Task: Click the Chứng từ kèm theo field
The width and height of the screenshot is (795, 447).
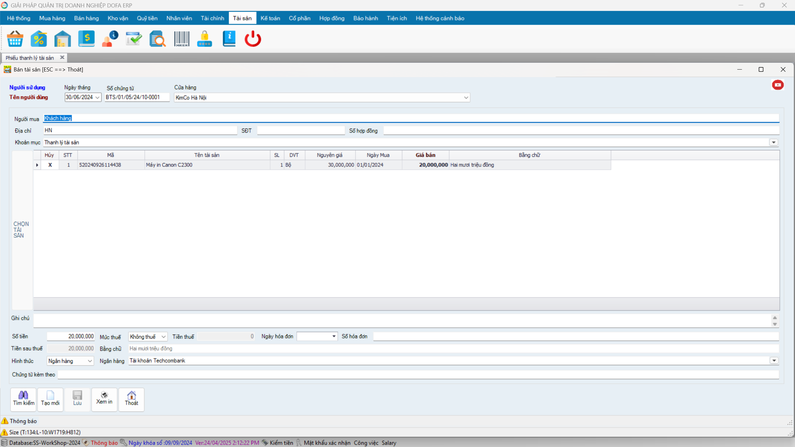Action: click(418, 375)
